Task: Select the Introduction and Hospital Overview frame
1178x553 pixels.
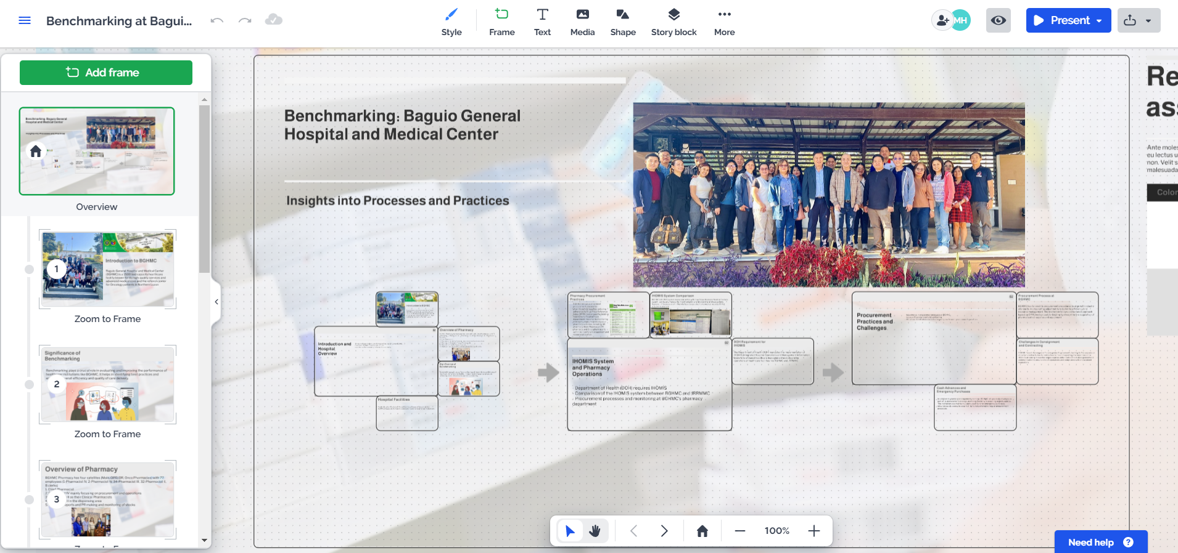Action: coord(376,361)
